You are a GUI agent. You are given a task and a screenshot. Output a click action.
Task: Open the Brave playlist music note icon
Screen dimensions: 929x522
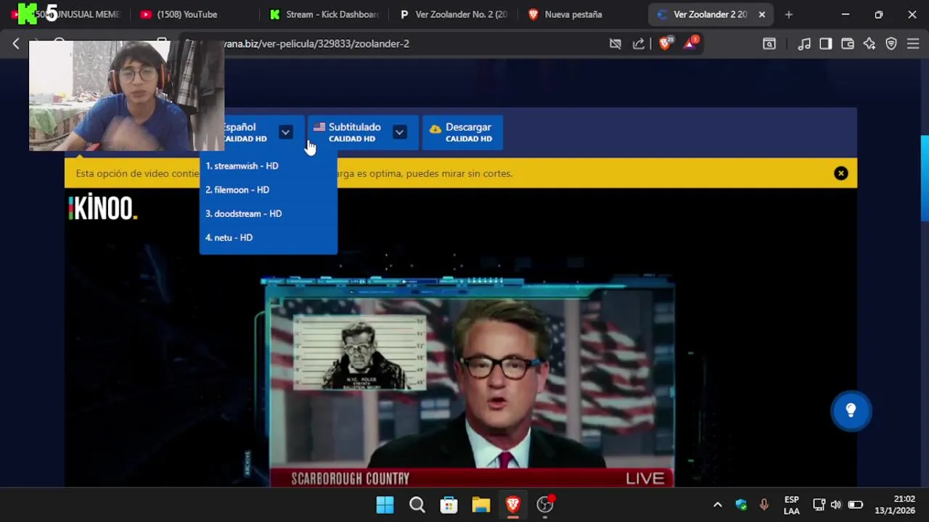coord(804,43)
